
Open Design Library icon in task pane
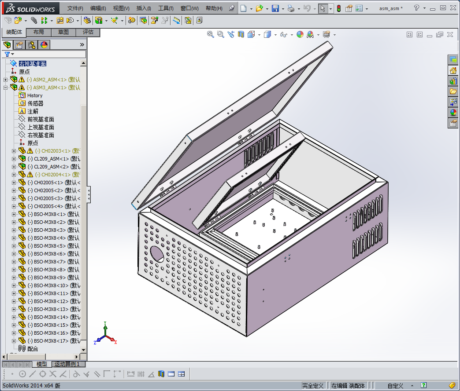pos(453,81)
